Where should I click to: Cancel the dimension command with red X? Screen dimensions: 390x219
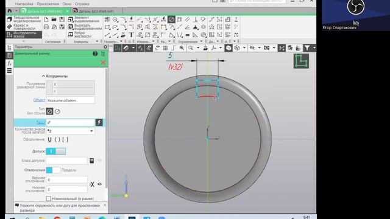pos(103,62)
